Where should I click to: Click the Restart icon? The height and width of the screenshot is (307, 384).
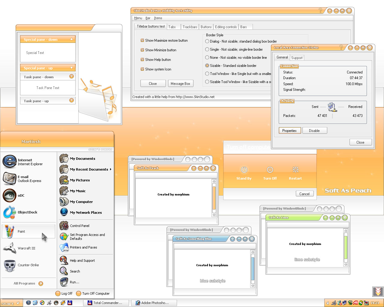coord(295,170)
